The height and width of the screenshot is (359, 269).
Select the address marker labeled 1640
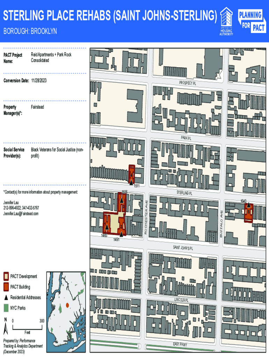pos(248,205)
